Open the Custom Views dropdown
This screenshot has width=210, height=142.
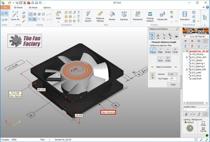196,110
